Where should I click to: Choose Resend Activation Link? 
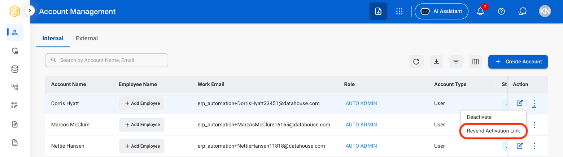point(493,131)
